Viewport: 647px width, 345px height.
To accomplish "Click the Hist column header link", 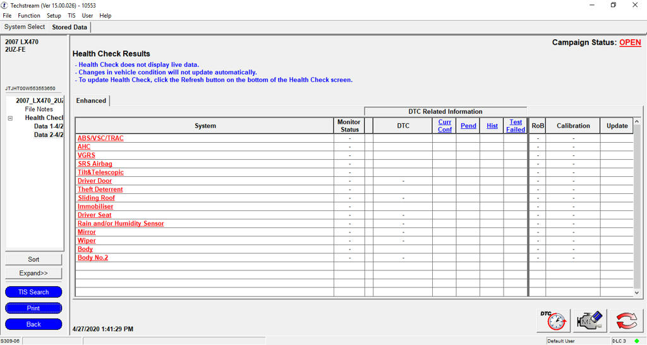I will click(492, 126).
